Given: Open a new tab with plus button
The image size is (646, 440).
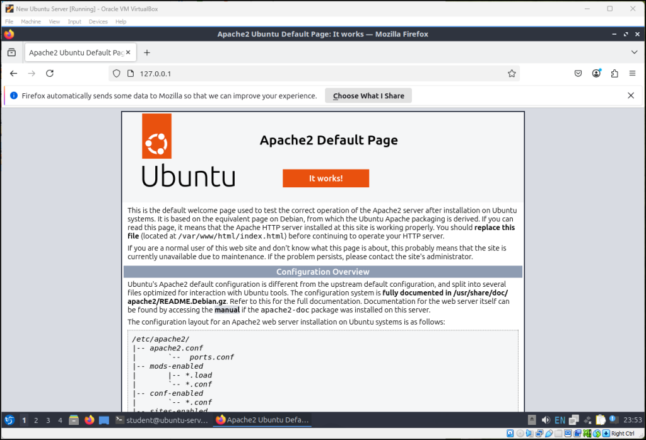Looking at the screenshot, I should [146, 52].
